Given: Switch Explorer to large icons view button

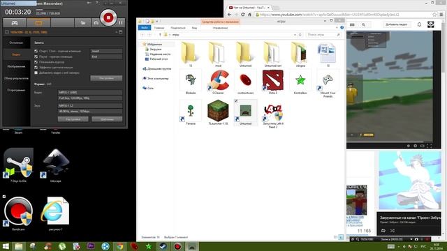Looking at the screenshot, I should tap(341, 237).
